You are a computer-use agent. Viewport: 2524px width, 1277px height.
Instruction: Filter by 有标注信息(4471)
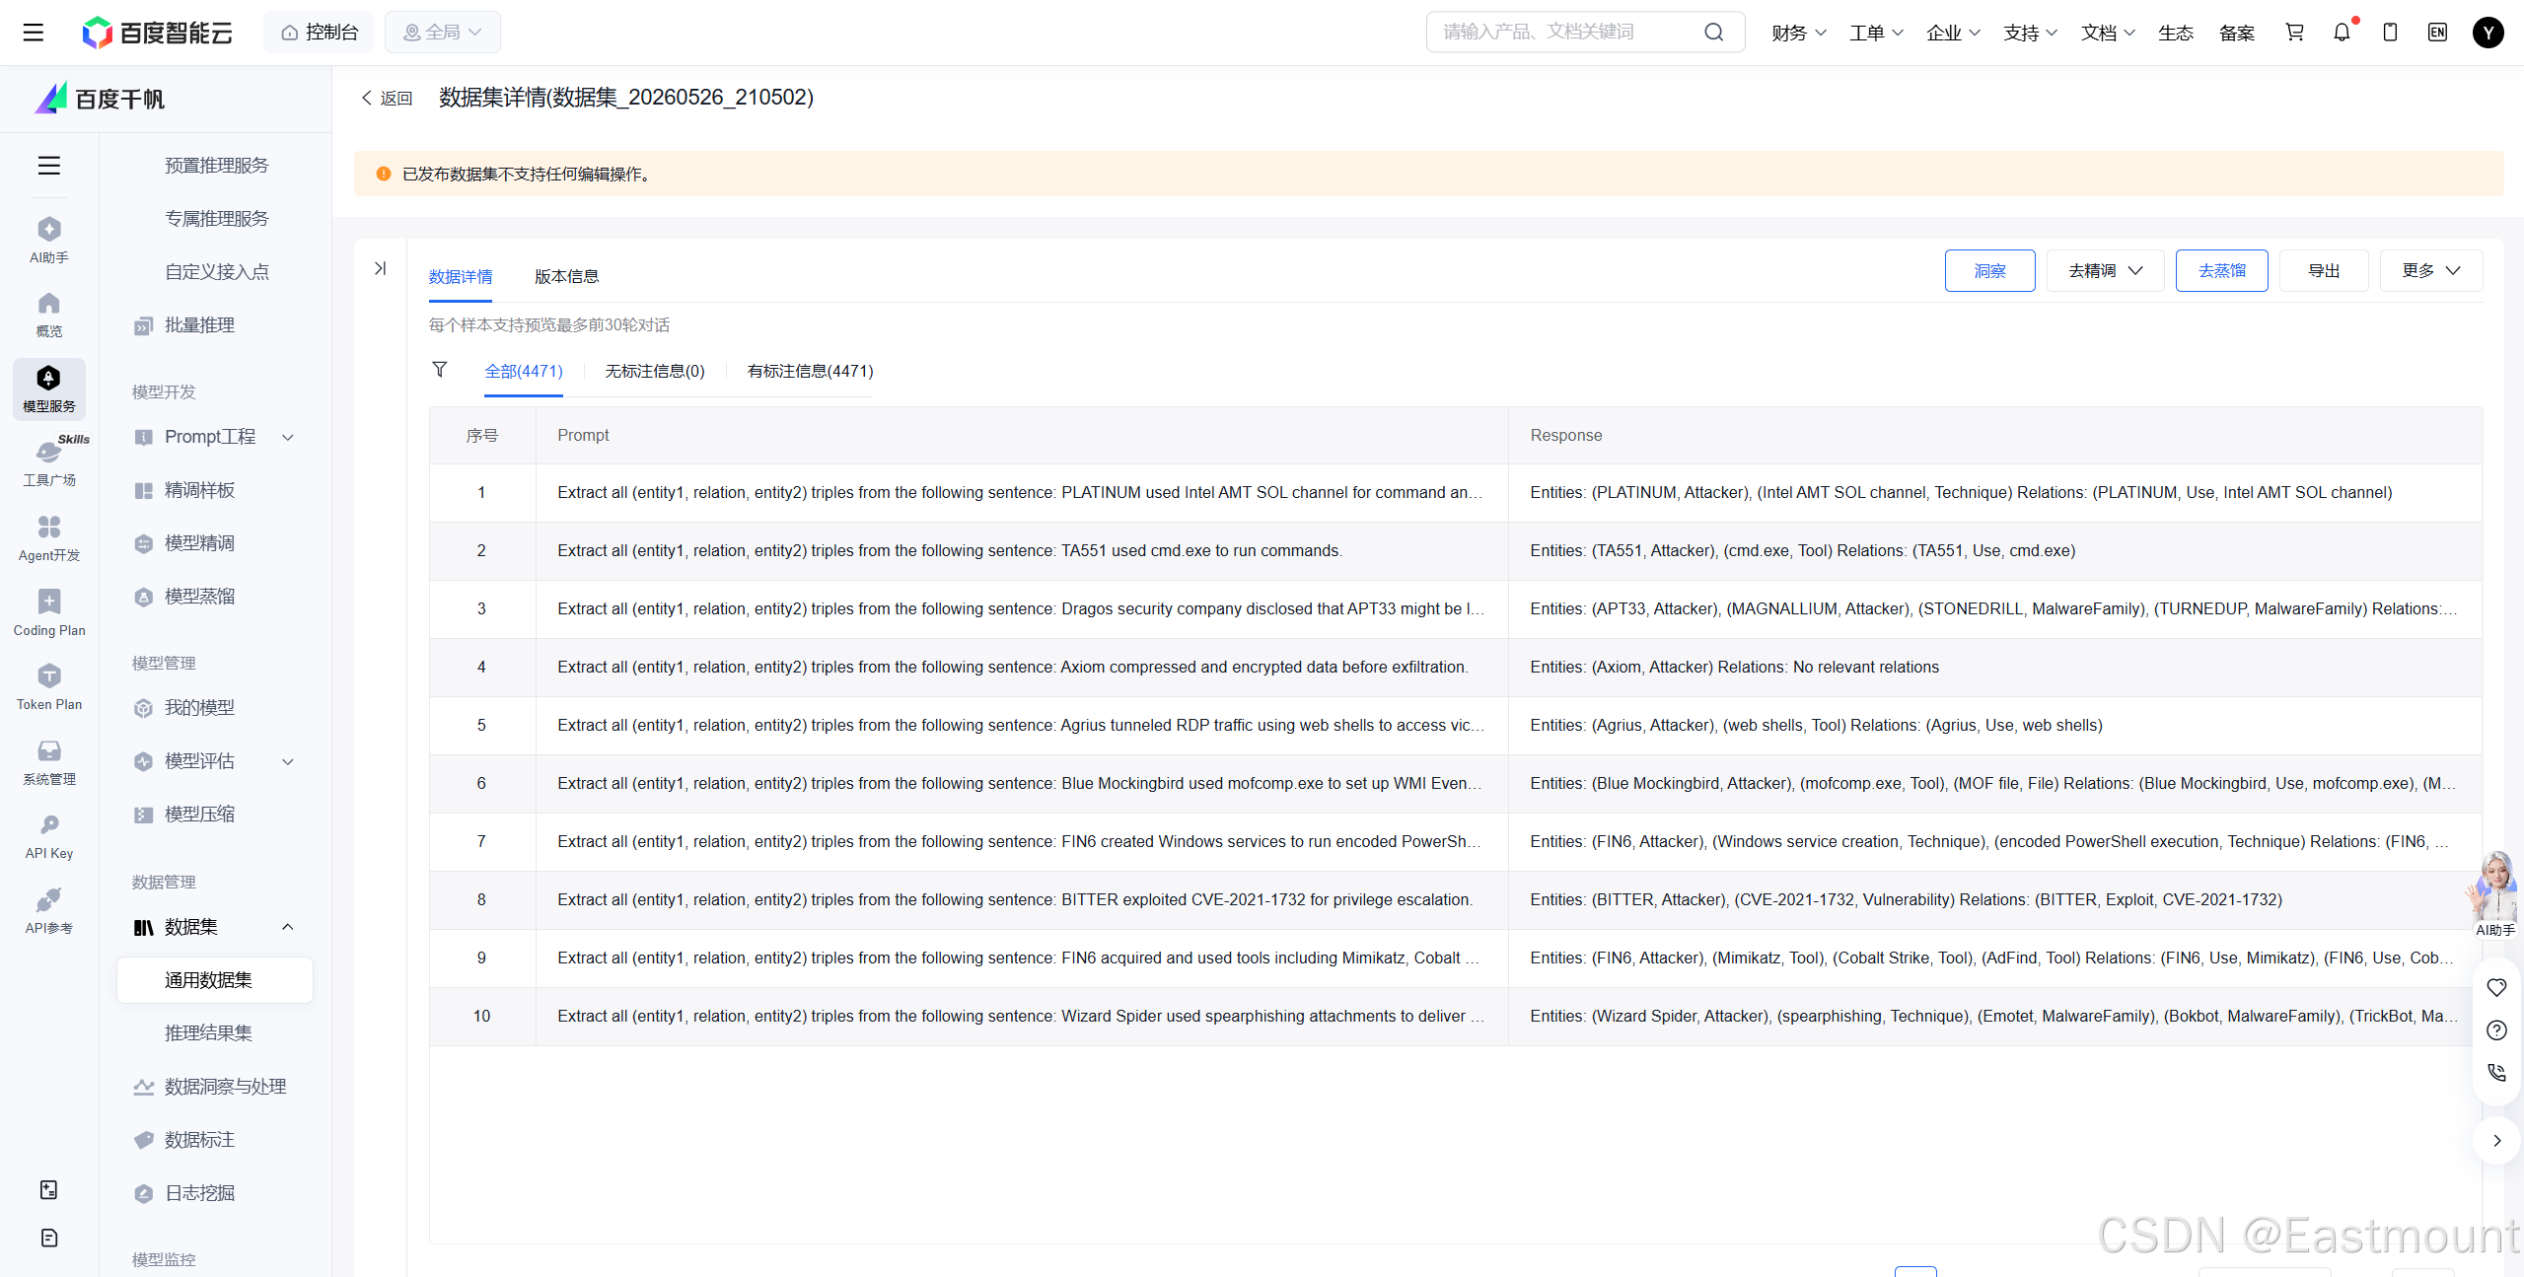(x=810, y=371)
